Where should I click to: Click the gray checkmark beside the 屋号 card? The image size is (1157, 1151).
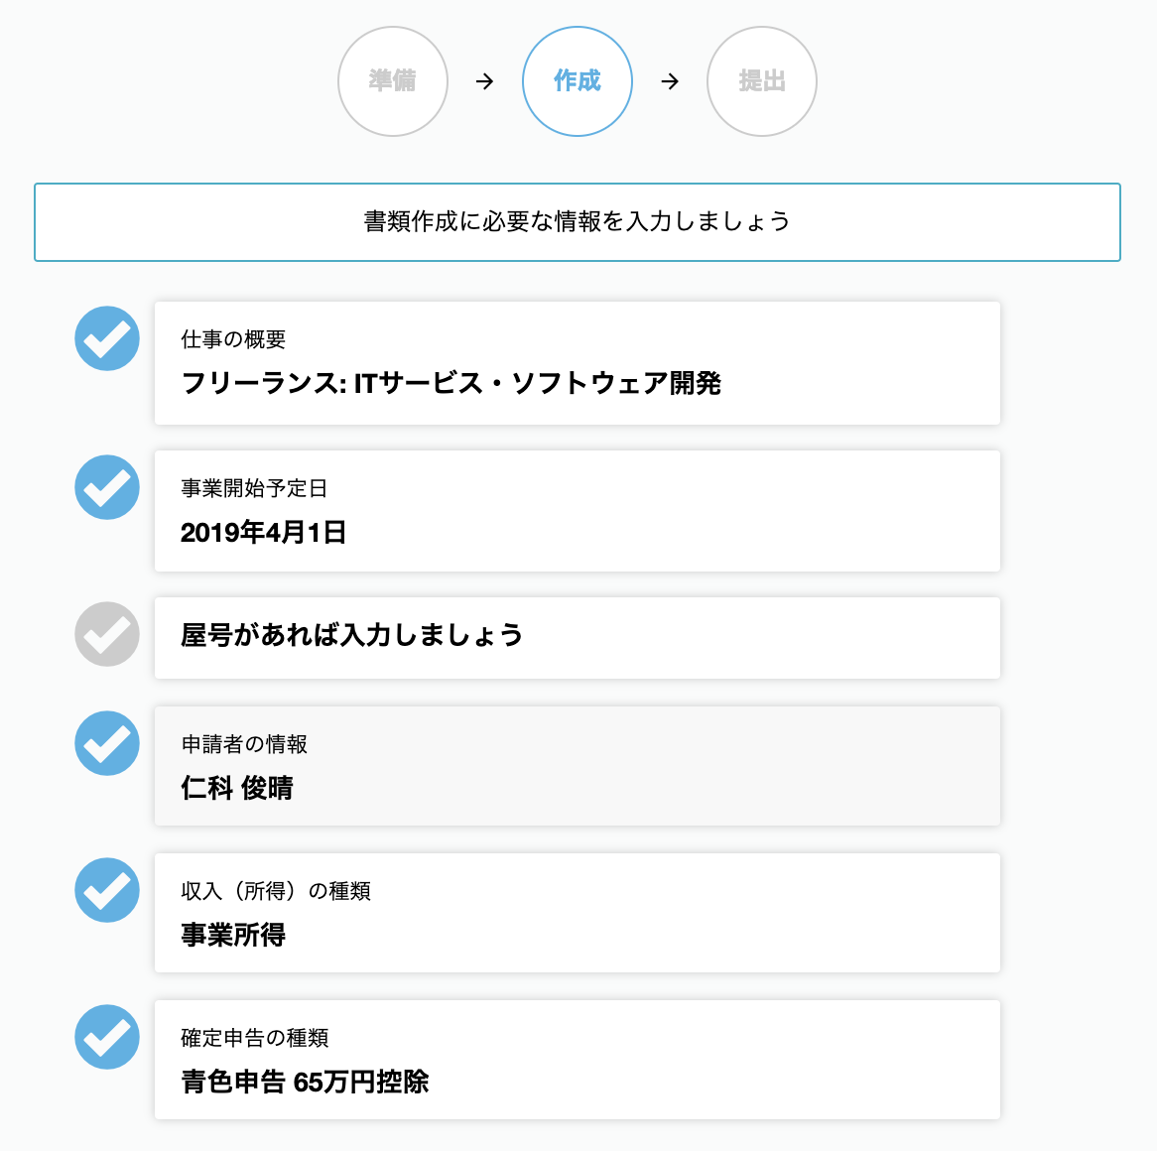[x=106, y=634]
